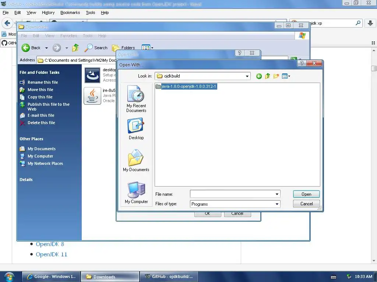This screenshot has height=282, width=377.
Task: Click the on-screen keyboard tray icon
Action: point(334,277)
